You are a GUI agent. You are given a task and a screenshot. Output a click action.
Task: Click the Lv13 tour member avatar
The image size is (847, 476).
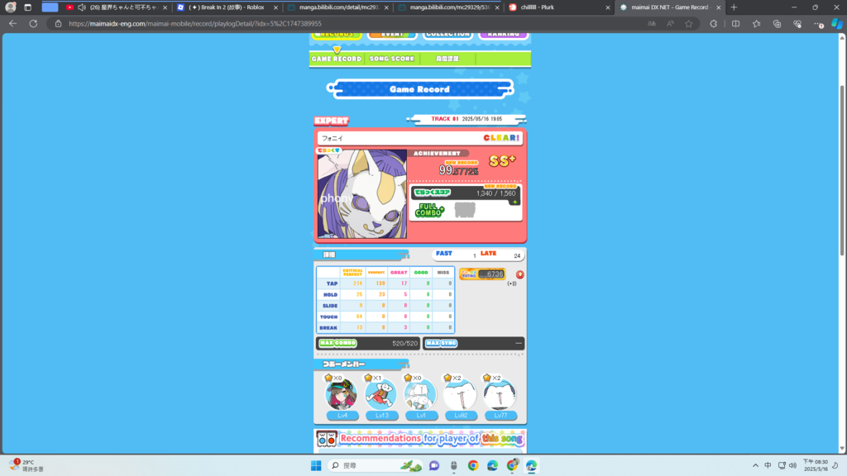click(380, 394)
